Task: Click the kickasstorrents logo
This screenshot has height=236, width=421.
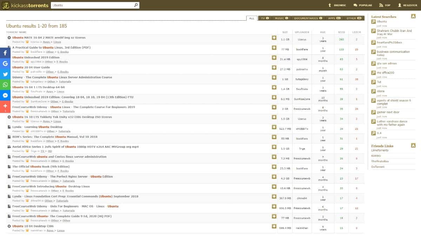Action: click(x=25, y=5)
